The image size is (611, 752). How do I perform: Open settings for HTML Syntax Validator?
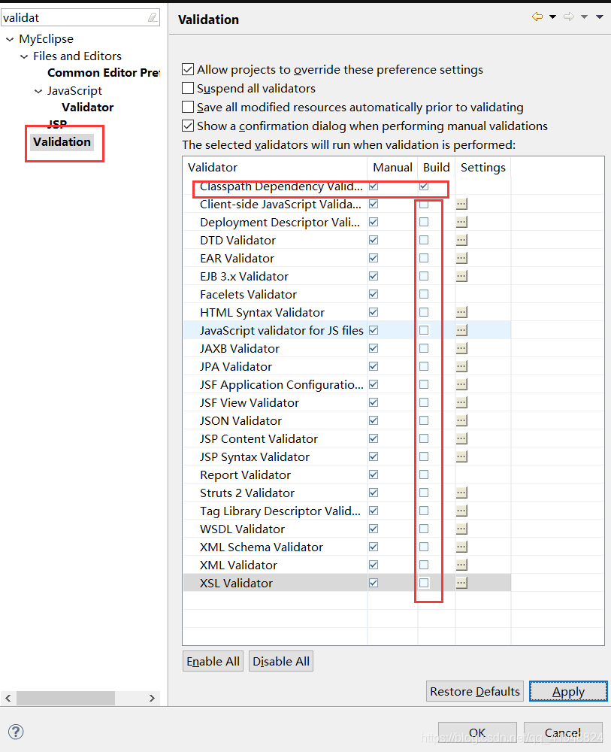point(461,312)
